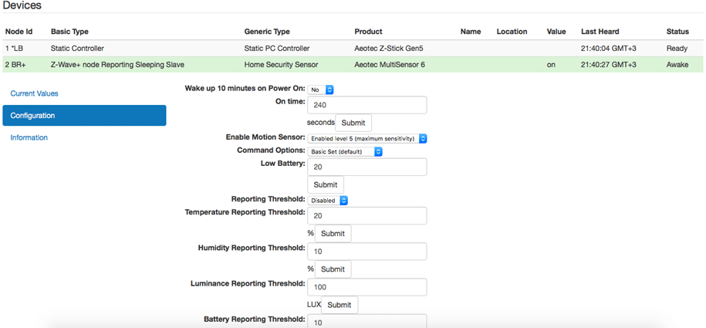This screenshot has width=706, height=328.
Task: Click the Ready status cell
Action: click(677, 48)
